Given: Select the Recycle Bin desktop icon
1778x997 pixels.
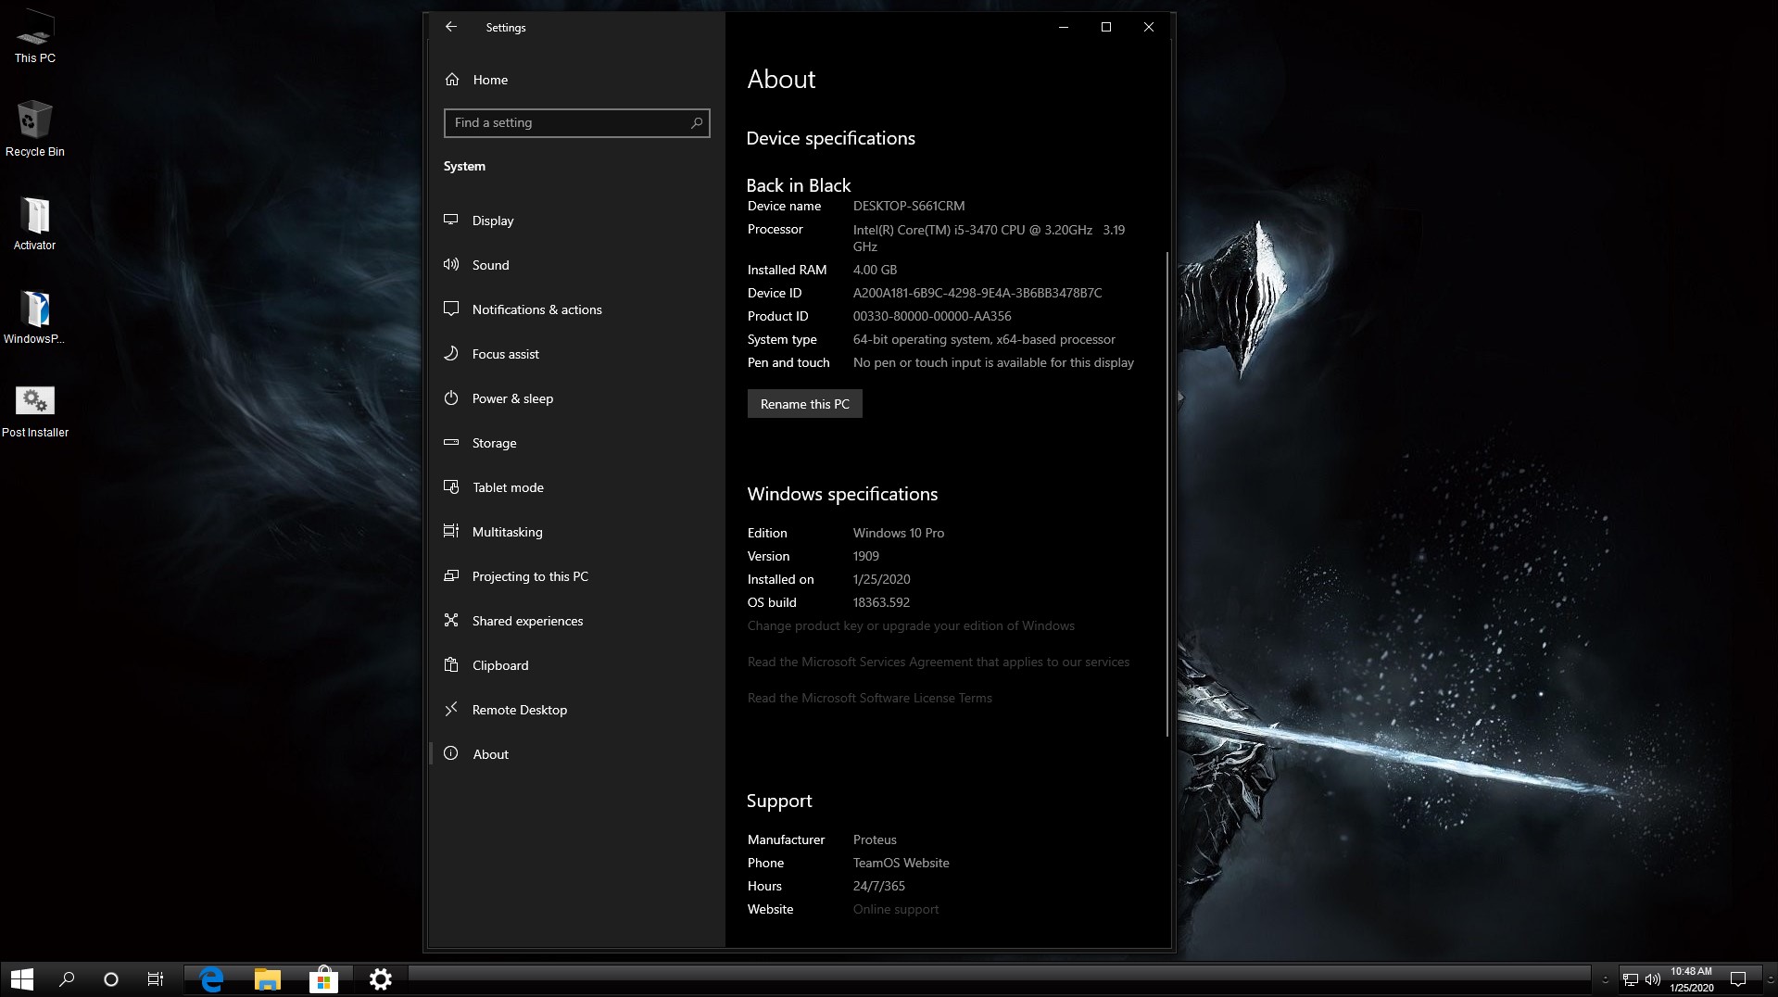Looking at the screenshot, I should click(35, 130).
